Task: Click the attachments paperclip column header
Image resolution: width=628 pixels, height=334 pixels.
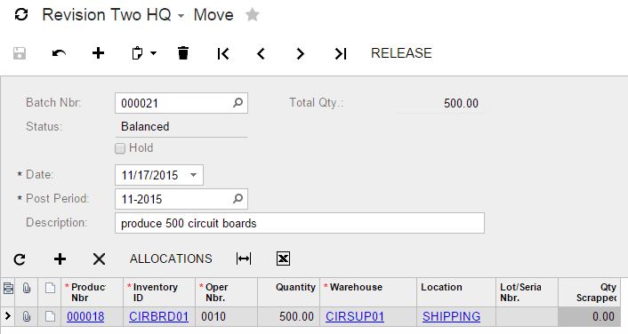Action: (27, 289)
